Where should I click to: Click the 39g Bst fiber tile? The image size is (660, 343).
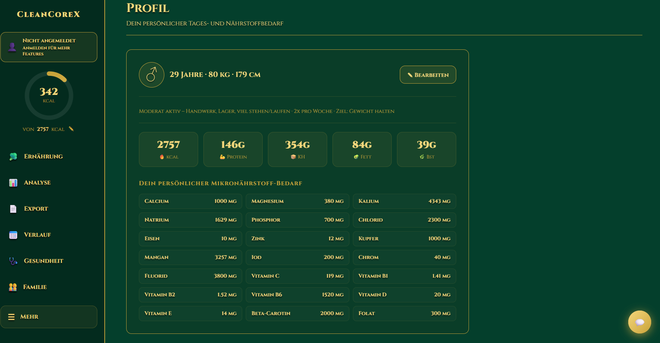(x=427, y=149)
